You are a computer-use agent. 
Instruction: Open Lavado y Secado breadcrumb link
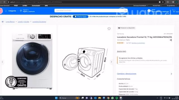23,22
